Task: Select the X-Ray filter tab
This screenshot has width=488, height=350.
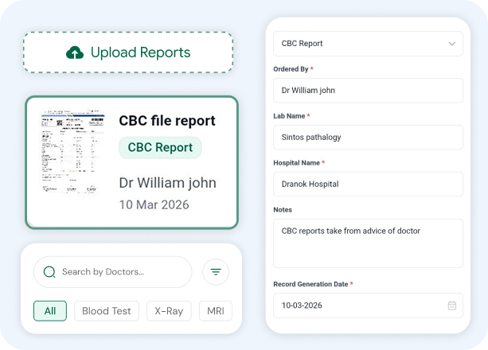Action: pos(169,311)
